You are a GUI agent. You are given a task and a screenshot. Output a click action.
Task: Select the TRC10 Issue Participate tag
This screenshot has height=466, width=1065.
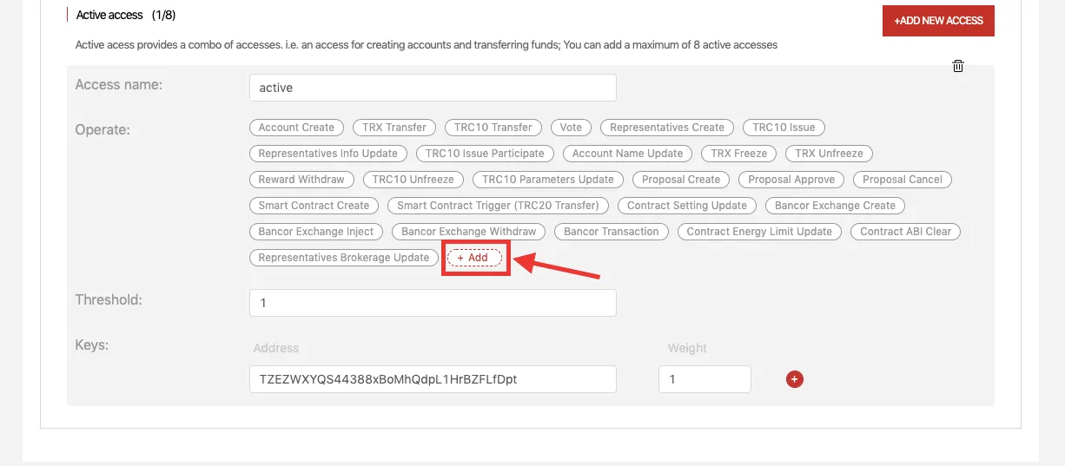[x=485, y=154]
